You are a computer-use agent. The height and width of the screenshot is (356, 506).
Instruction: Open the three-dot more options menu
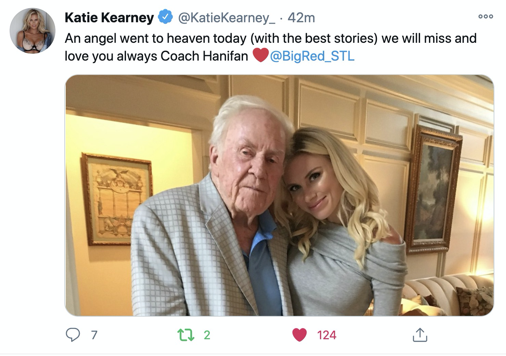486,16
